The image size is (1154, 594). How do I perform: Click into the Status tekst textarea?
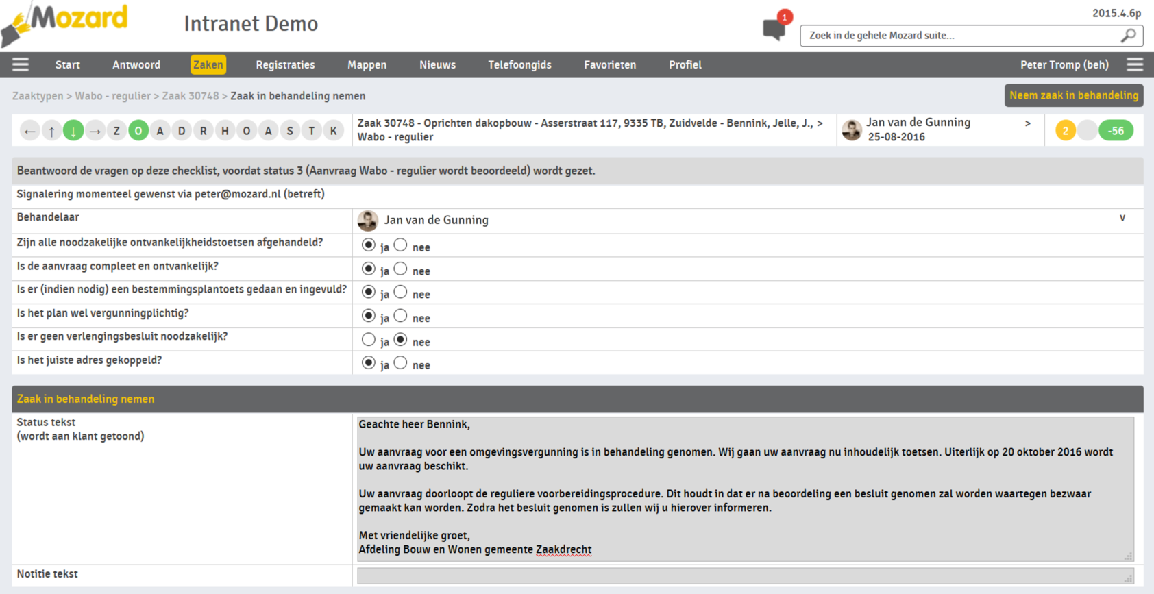coord(746,488)
